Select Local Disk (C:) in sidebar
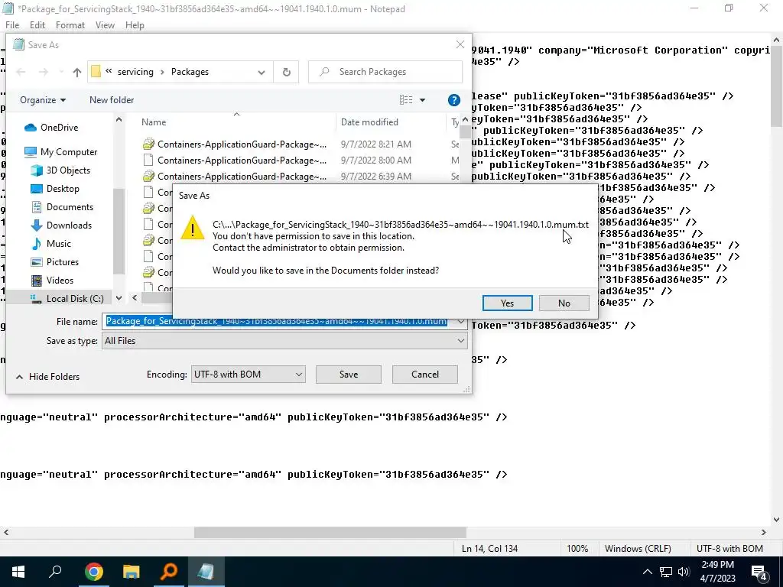 (67, 299)
